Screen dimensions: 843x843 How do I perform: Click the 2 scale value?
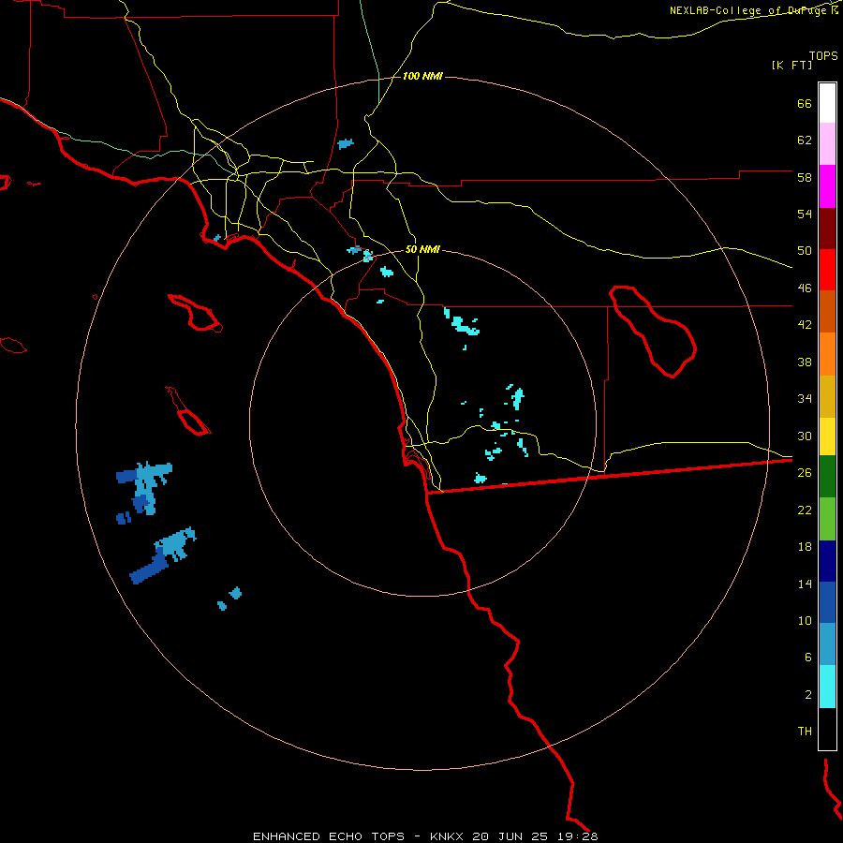(808, 695)
